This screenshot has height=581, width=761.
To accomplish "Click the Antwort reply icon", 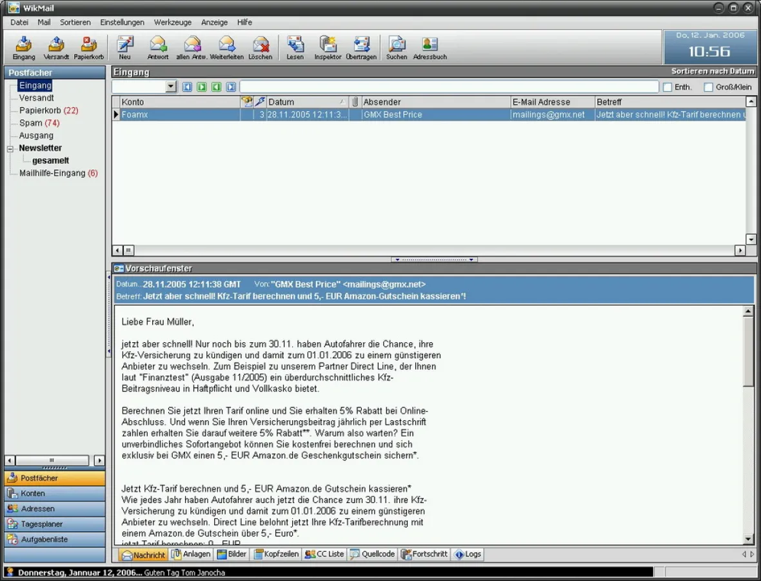I will (x=157, y=45).
